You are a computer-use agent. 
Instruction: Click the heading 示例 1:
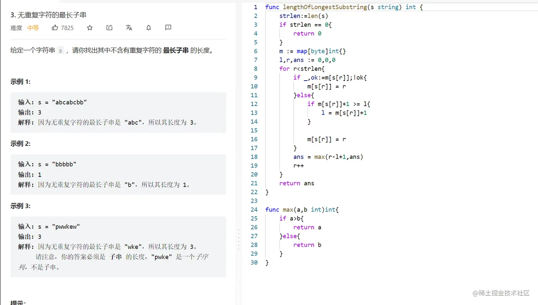click(x=20, y=82)
